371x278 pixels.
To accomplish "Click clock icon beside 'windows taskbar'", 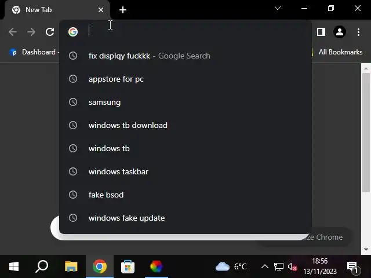I will pyautogui.click(x=73, y=171).
